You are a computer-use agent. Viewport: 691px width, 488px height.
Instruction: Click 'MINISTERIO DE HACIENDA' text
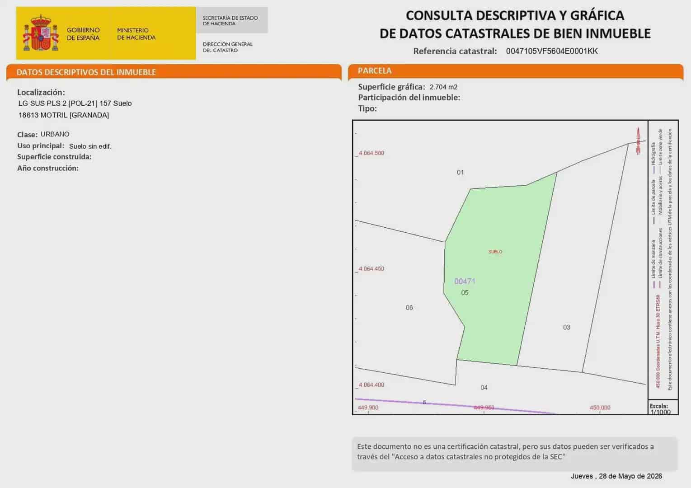pyautogui.click(x=136, y=34)
